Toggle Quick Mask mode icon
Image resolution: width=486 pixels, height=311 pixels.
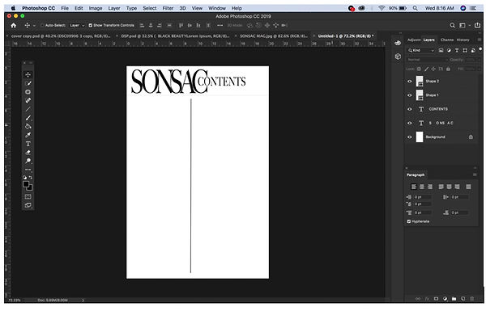coord(28,196)
